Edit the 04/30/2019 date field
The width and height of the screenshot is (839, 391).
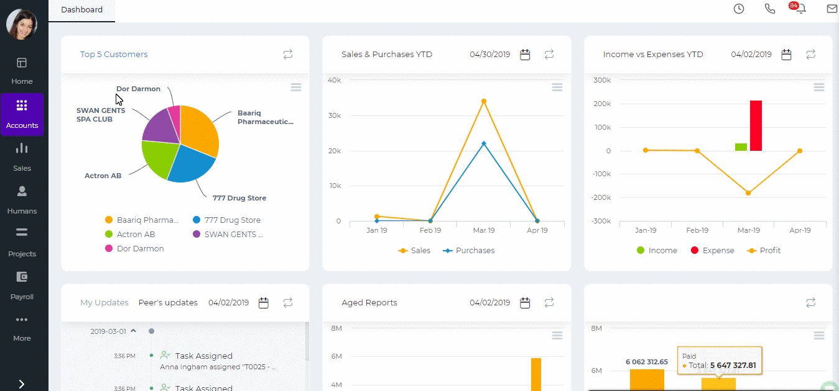[x=490, y=55]
